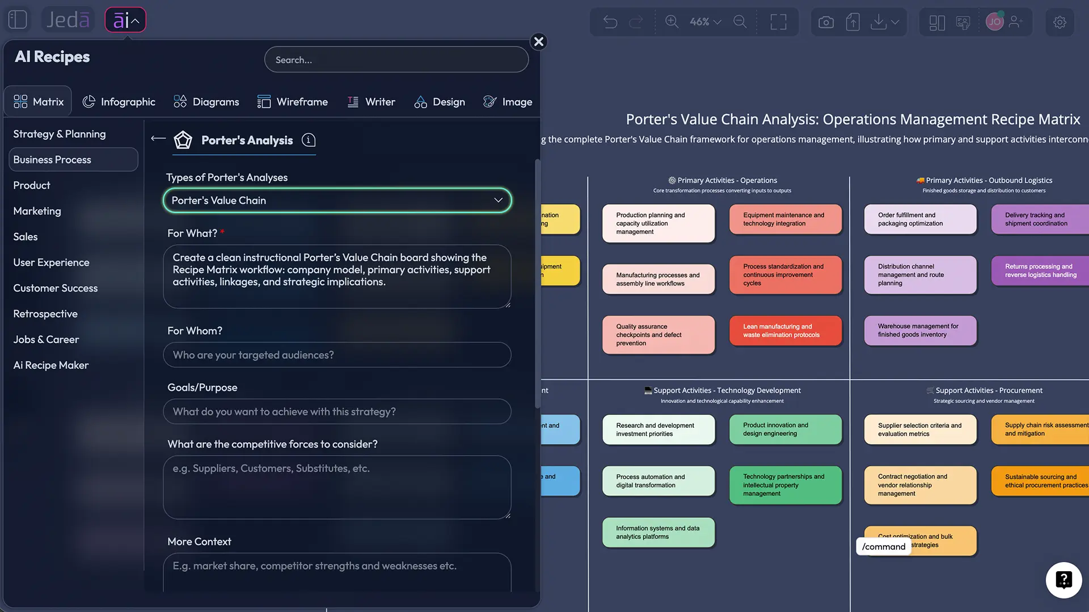Select Equipment maintenance and technology integration card
This screenshot has height=612, width=1089.
(785, 219)
